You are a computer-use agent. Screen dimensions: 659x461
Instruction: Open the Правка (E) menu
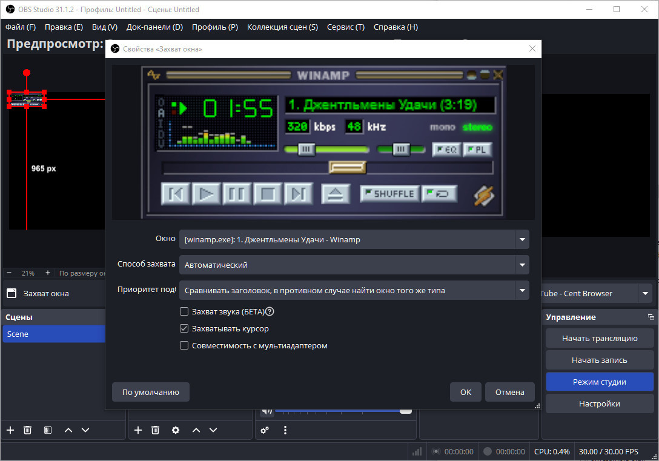pyautogui.click(x=64, y=27)
